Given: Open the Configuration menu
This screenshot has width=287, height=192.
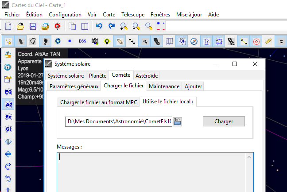Looking at the screenshot, I should pos(65,14).
